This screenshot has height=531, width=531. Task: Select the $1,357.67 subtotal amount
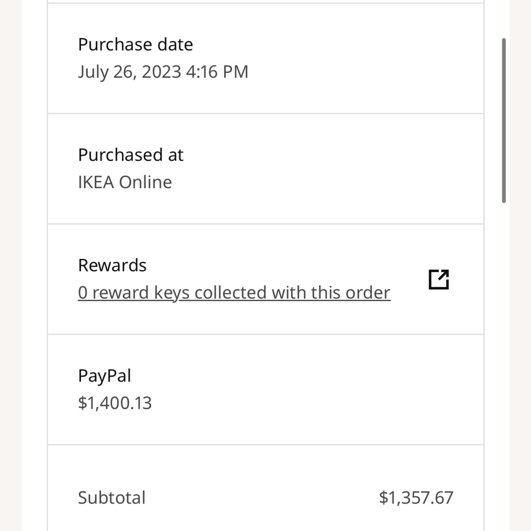[416, 498]
